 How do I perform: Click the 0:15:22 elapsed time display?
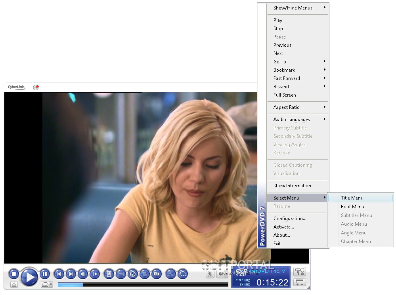[x=272, y=282]
